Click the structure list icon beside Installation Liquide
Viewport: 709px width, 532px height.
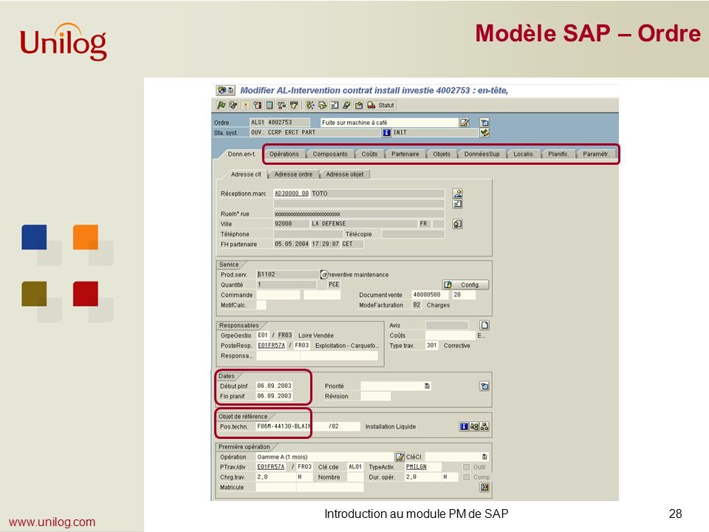pos(474,426)
